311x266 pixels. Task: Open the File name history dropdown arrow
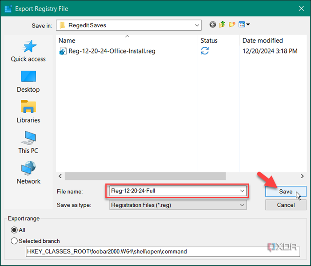[x=242, y=191]
